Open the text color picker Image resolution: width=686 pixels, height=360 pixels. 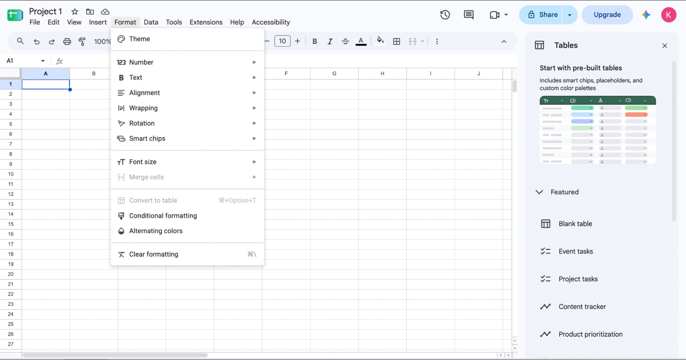(x=361, y=42)
